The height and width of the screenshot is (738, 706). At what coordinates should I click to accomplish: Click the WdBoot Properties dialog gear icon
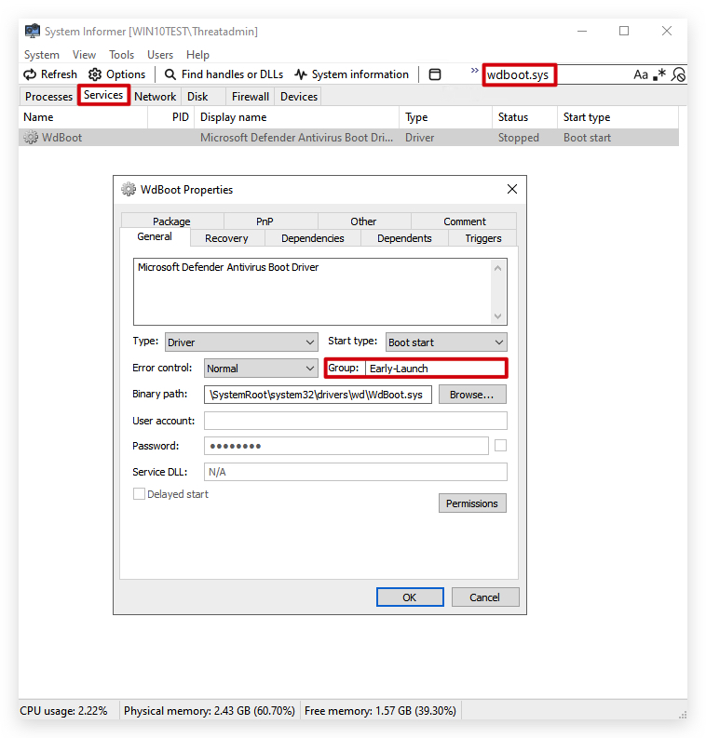[129, 189]
